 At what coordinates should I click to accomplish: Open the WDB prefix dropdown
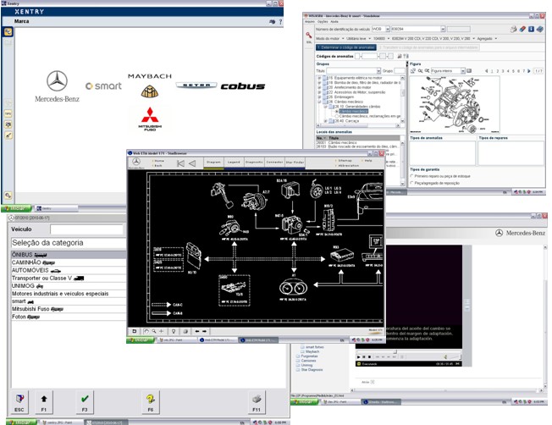pos(388,30)
